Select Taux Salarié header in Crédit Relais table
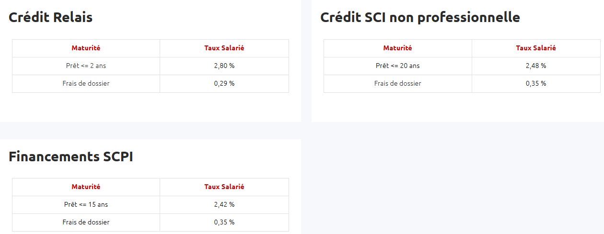604x234 pixels. pos(224,48)
